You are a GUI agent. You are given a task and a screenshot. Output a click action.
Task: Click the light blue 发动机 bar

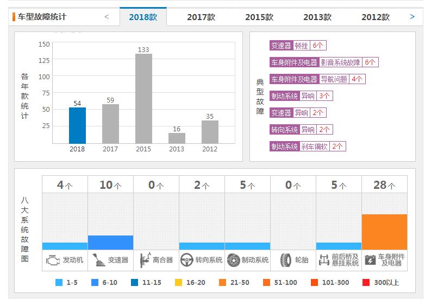[65, 246]
